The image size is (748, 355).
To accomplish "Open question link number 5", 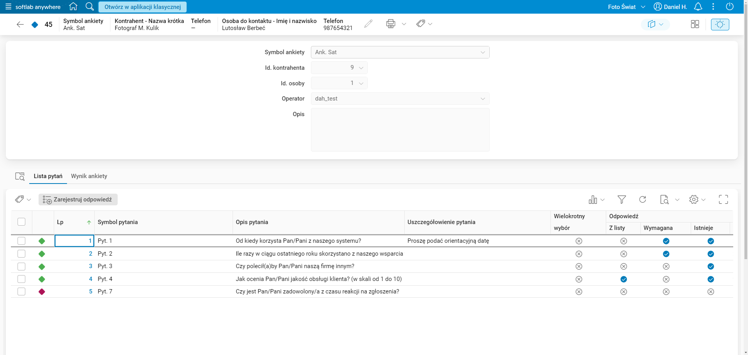I will point(91,291).
